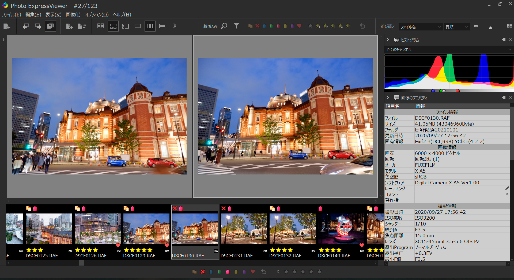
Task: Click the export file icon in the top toolbar
Action: pyautogui.click(x=7, y=26)
